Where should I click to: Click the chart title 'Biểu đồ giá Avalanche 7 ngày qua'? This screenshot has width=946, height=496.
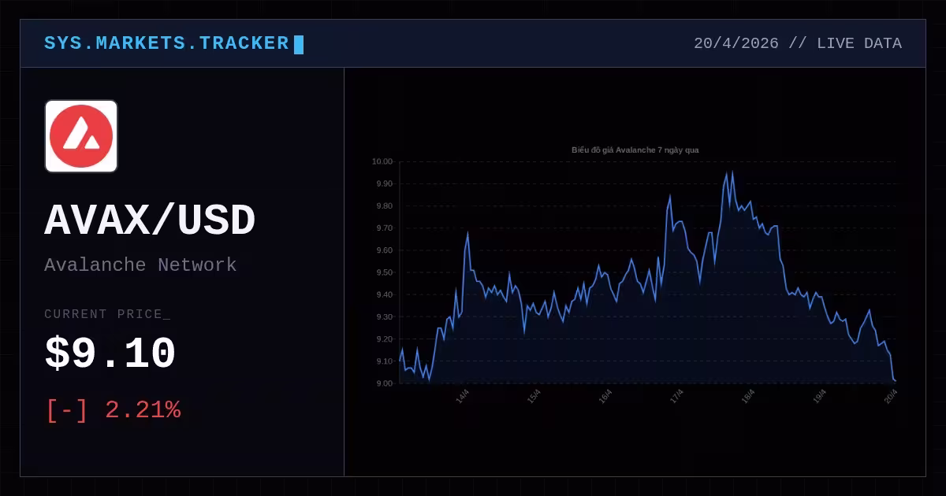pos(635,150)
